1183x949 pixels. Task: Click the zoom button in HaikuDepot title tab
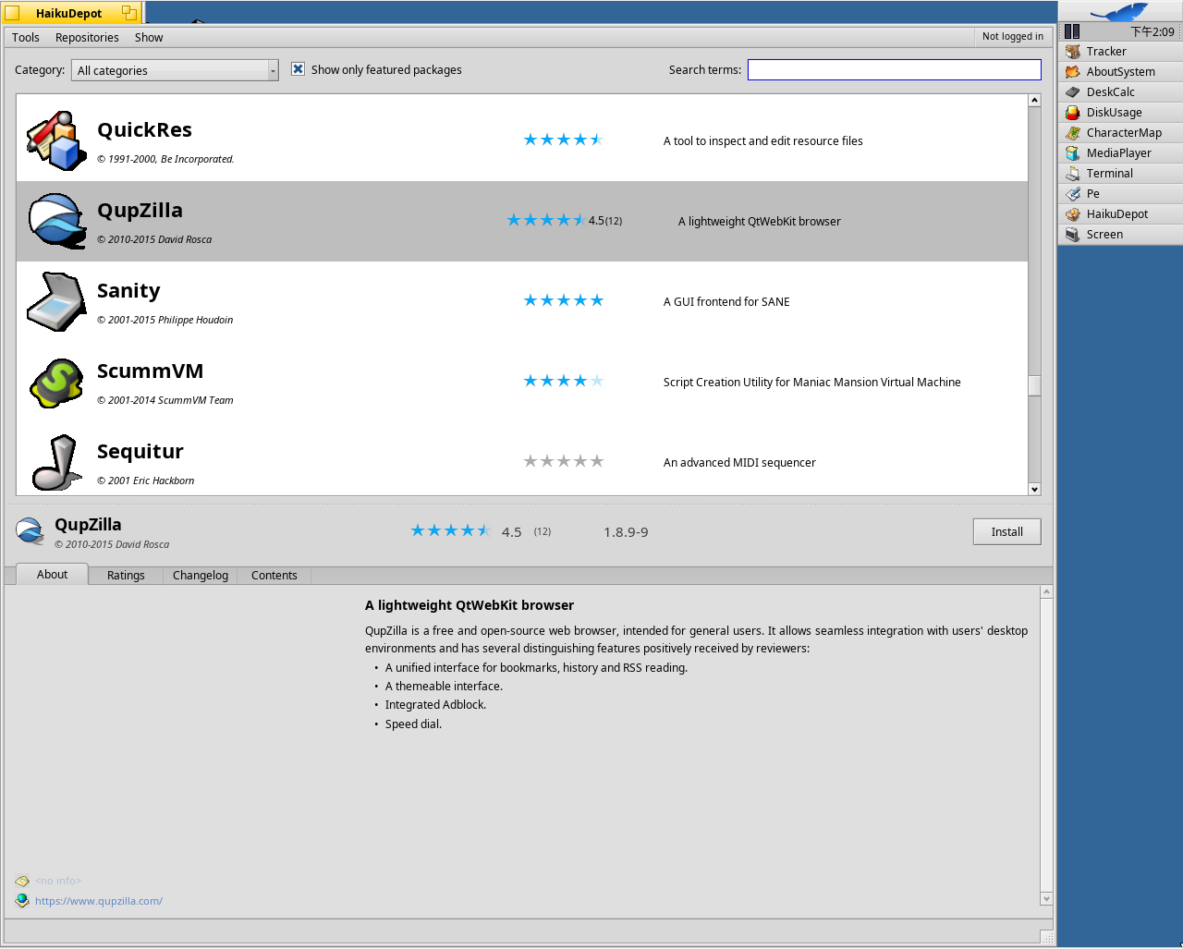click(x=129, y=13)
